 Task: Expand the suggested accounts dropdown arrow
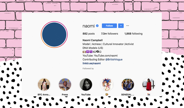click(121, 26)
